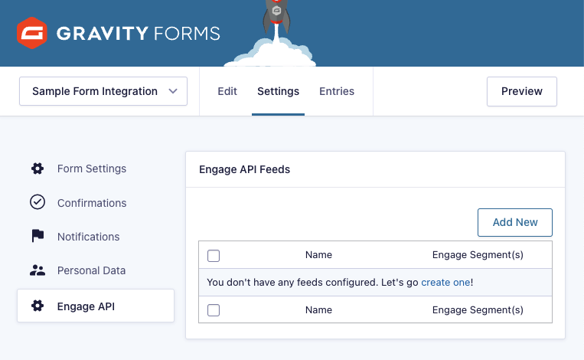584x360 pixels.
Task: Select the Settings tab
Action: pyautogui.click(x=278, y=91)
